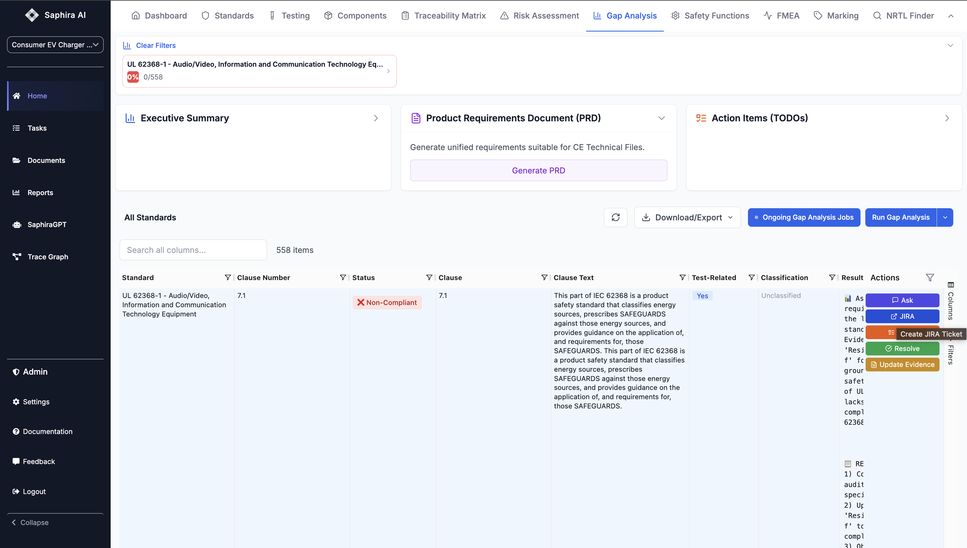
Task: Refresh the All Standards table
Action: (615, 217)
